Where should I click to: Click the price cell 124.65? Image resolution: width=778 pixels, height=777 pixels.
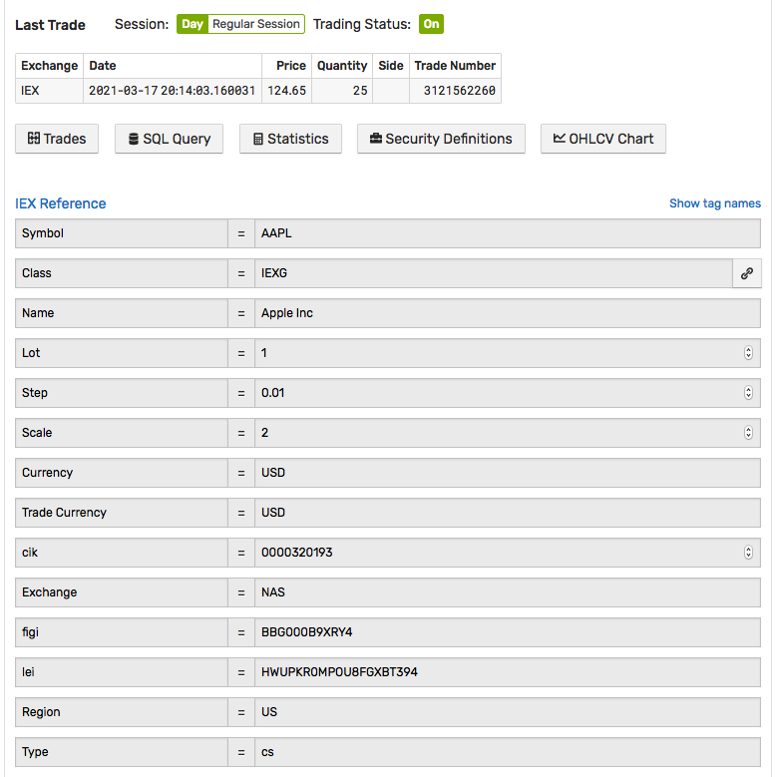point(287,91)
